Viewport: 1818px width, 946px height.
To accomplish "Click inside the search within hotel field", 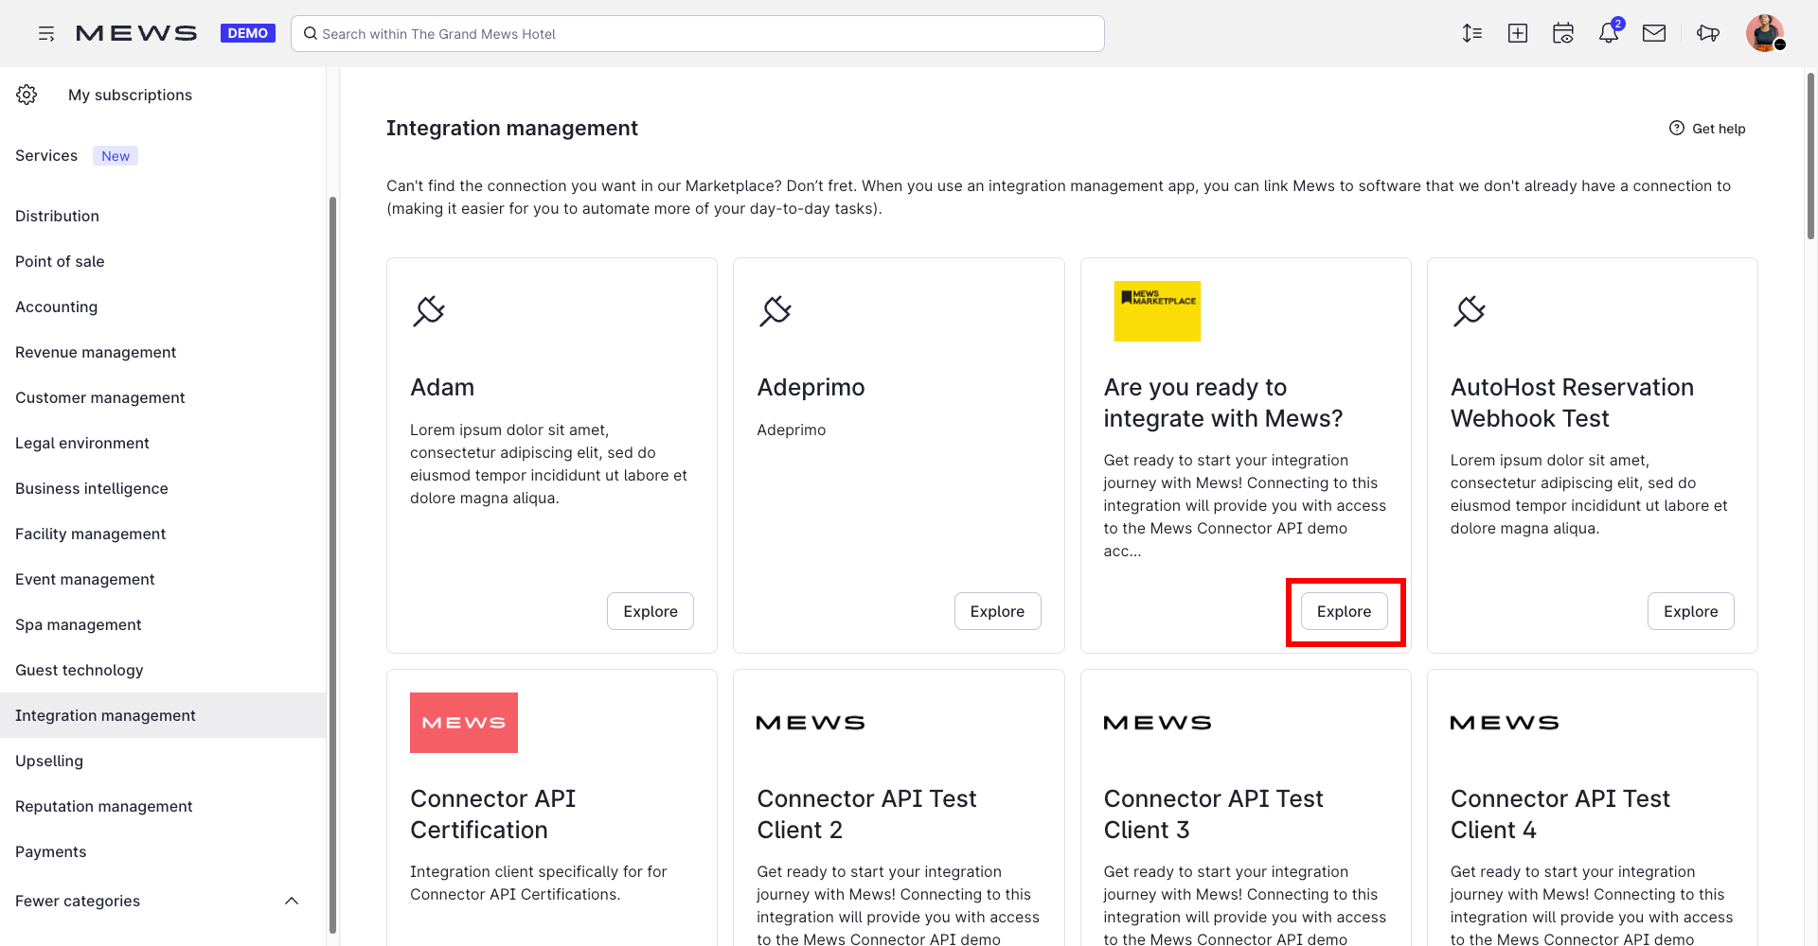I will 697,33.
